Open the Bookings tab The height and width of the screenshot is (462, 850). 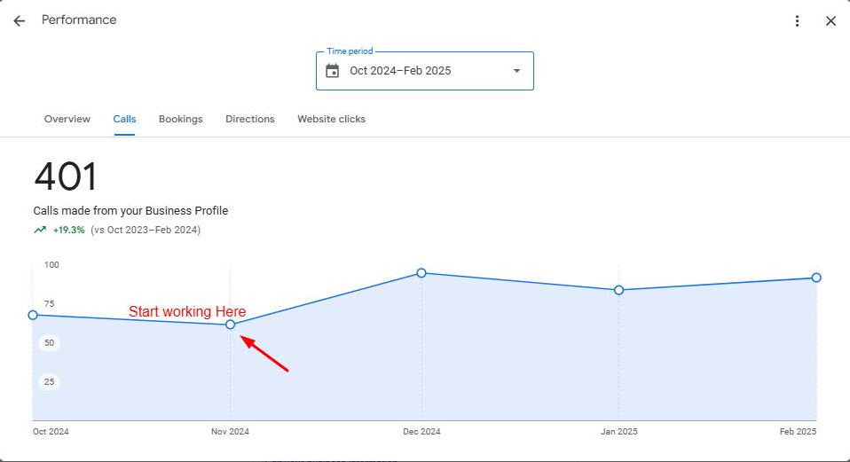pos(180,119)
